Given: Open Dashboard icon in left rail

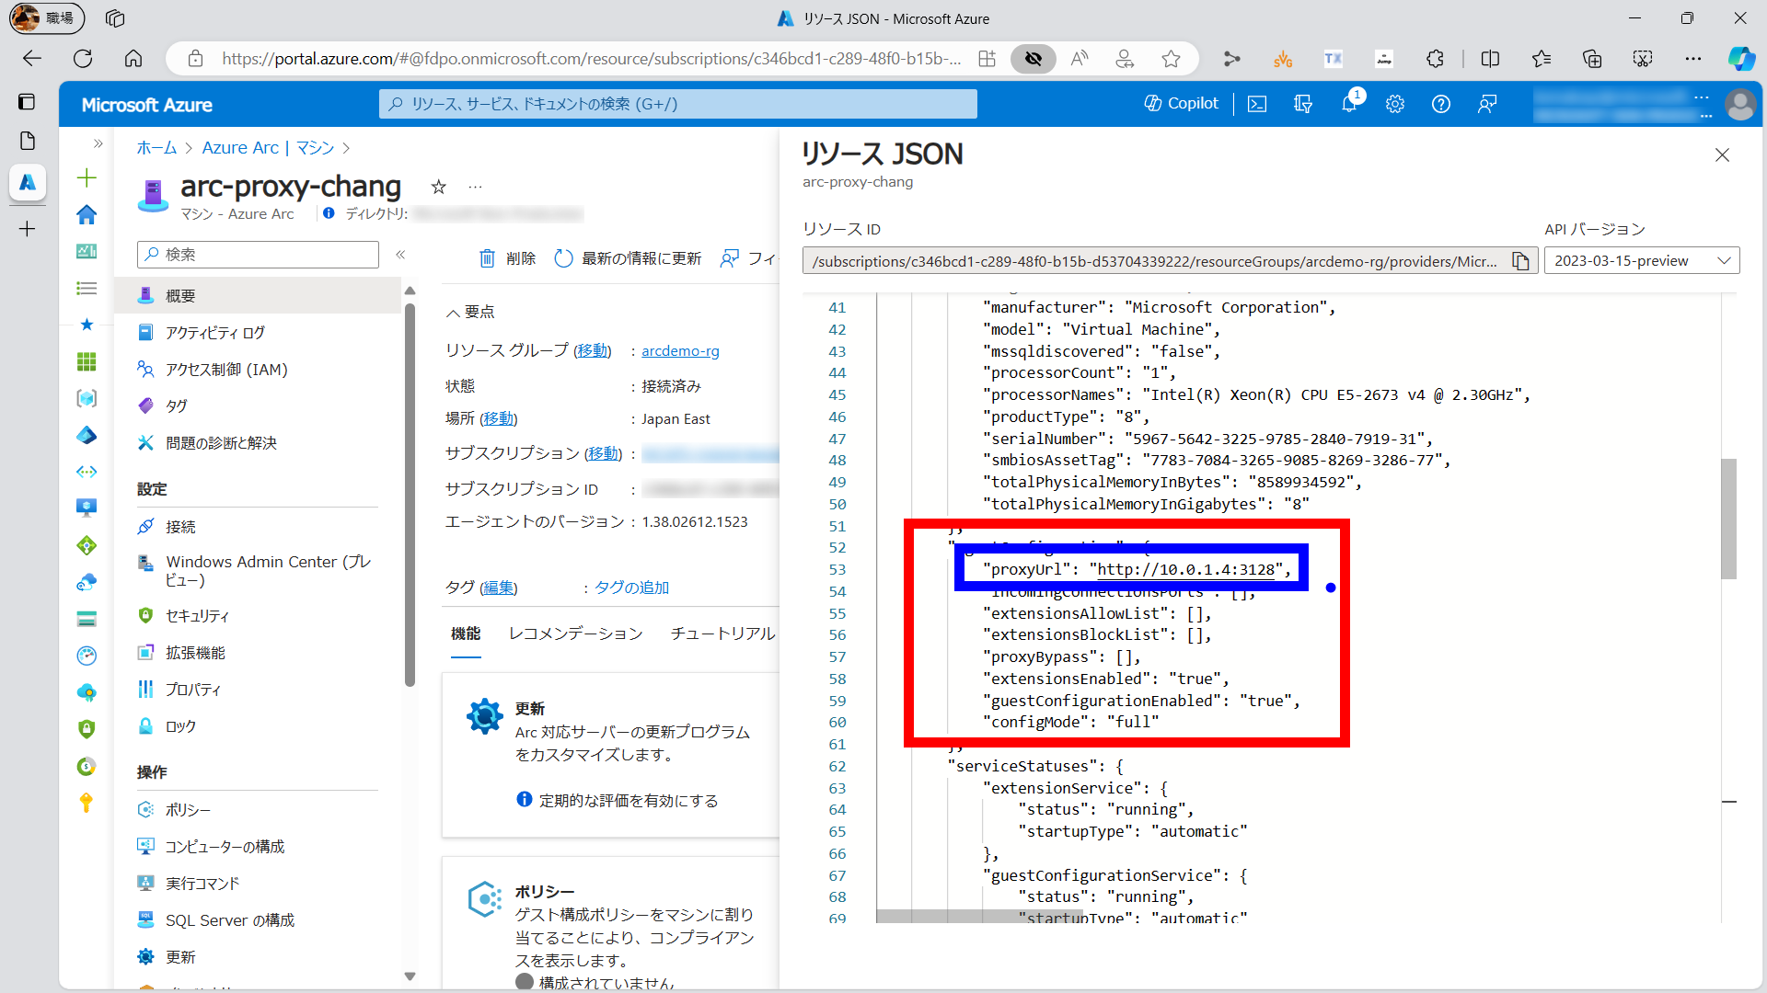Looking at the screenshot, I should [x=87, y=251].
